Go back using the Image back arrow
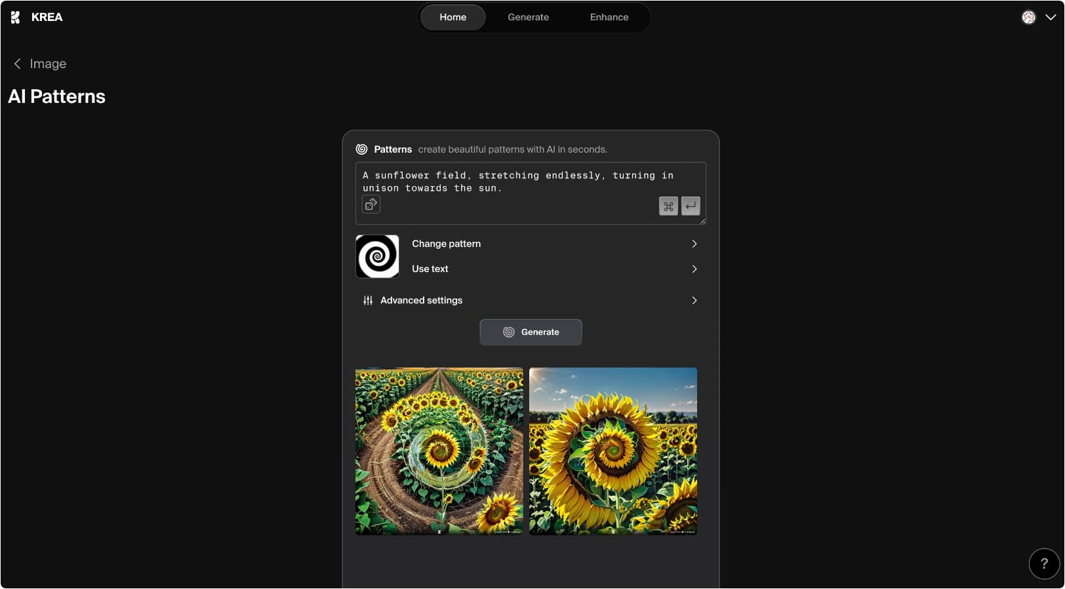Screen dimensions: 1065x589 [18, 64]
